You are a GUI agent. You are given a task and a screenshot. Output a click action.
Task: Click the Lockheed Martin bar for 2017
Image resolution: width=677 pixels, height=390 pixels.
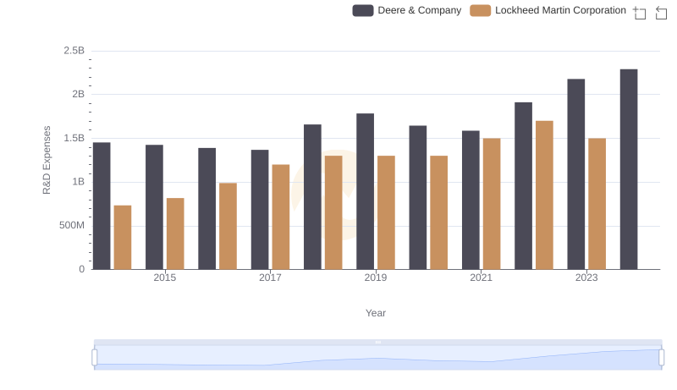click(x=281, y=217)
